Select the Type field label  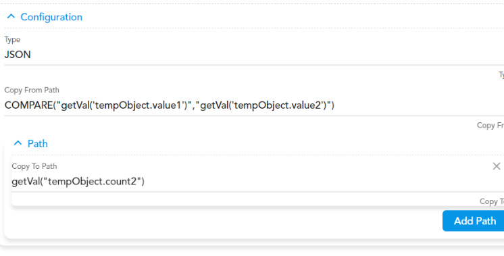[12, 40]
